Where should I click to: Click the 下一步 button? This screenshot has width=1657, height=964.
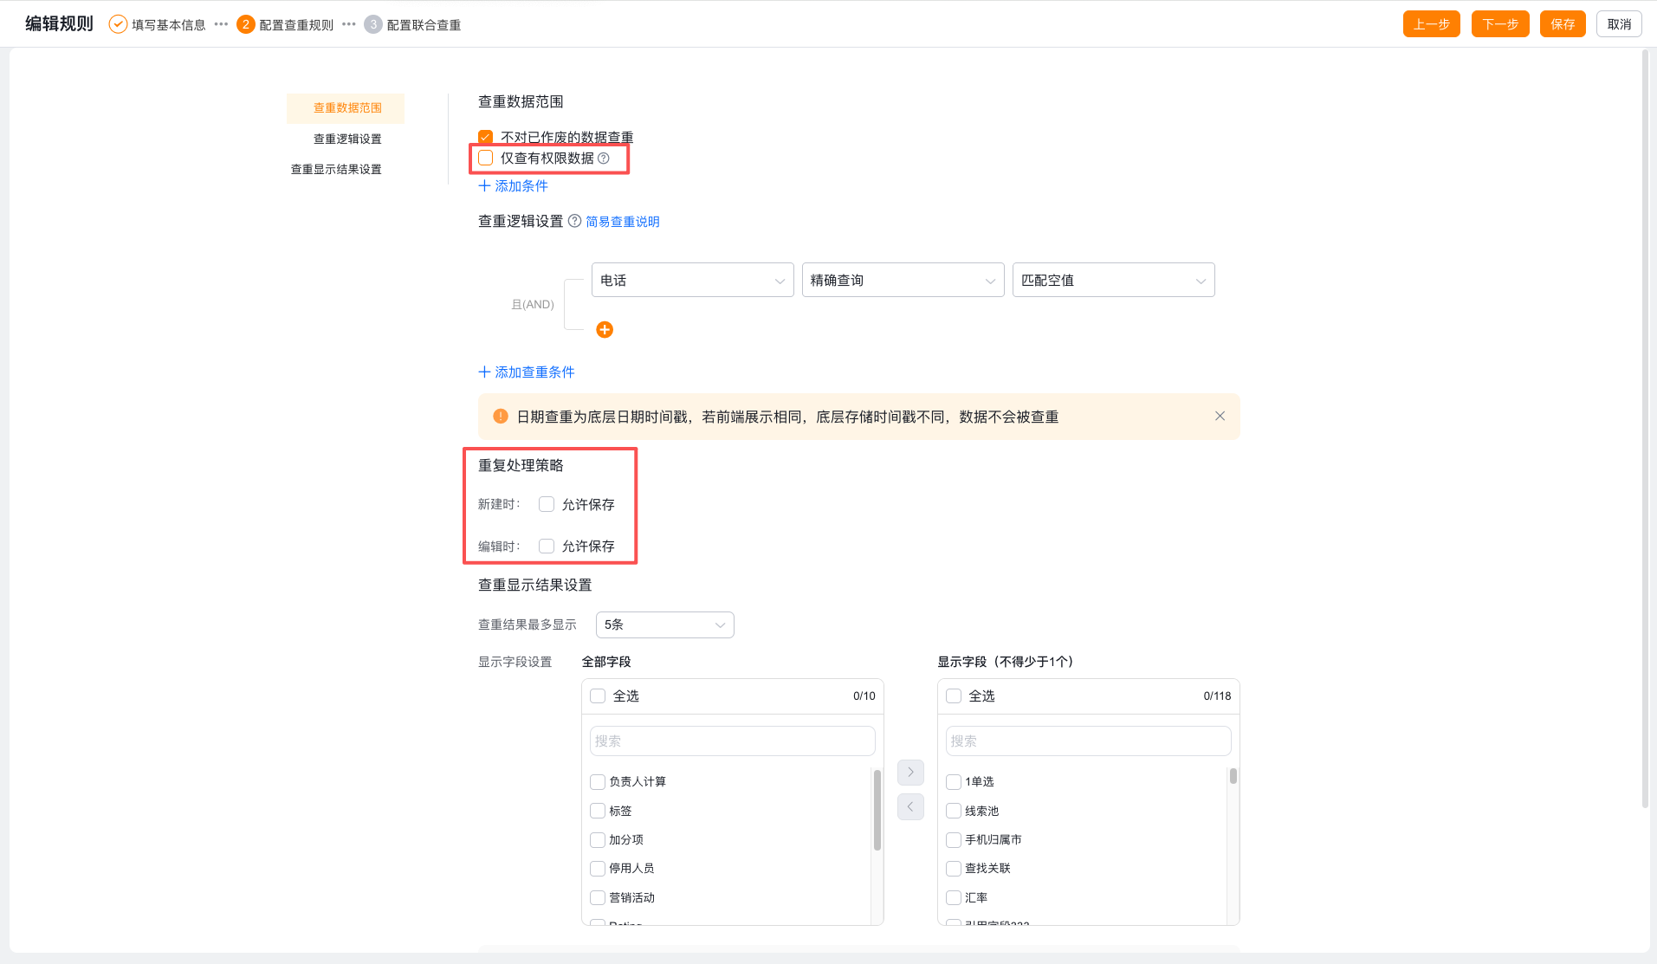[x=1500, y=24]
